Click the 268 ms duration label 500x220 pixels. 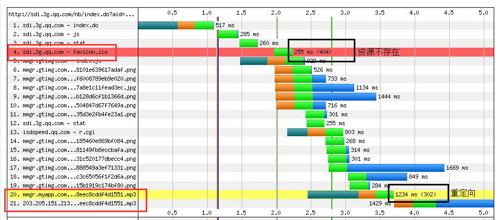click(x=355, y=141)
